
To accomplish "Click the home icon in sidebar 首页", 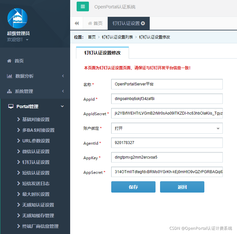I will [x=9, y=61].
